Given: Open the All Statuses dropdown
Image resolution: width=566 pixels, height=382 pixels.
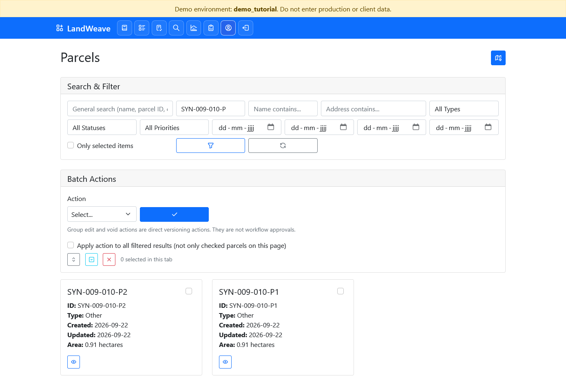Looking at the screenshot, I should 102,127.
